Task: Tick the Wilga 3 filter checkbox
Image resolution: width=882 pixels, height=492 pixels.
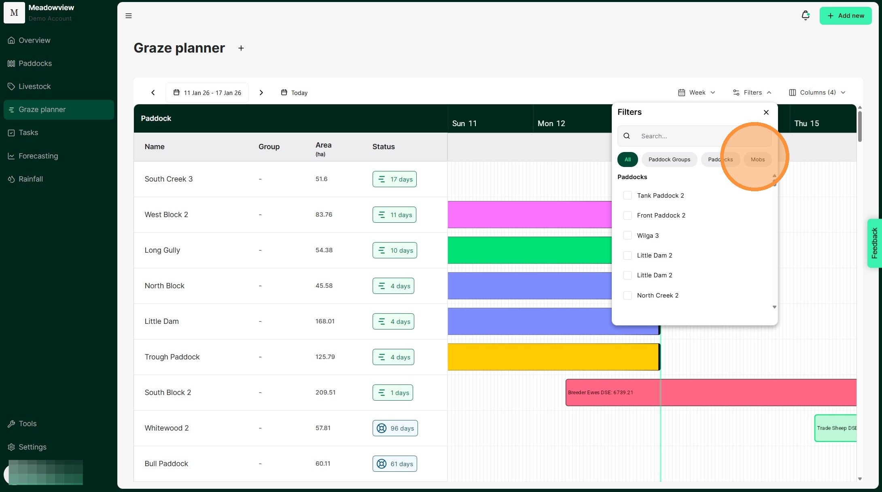Action: click(x=627, y=236)
